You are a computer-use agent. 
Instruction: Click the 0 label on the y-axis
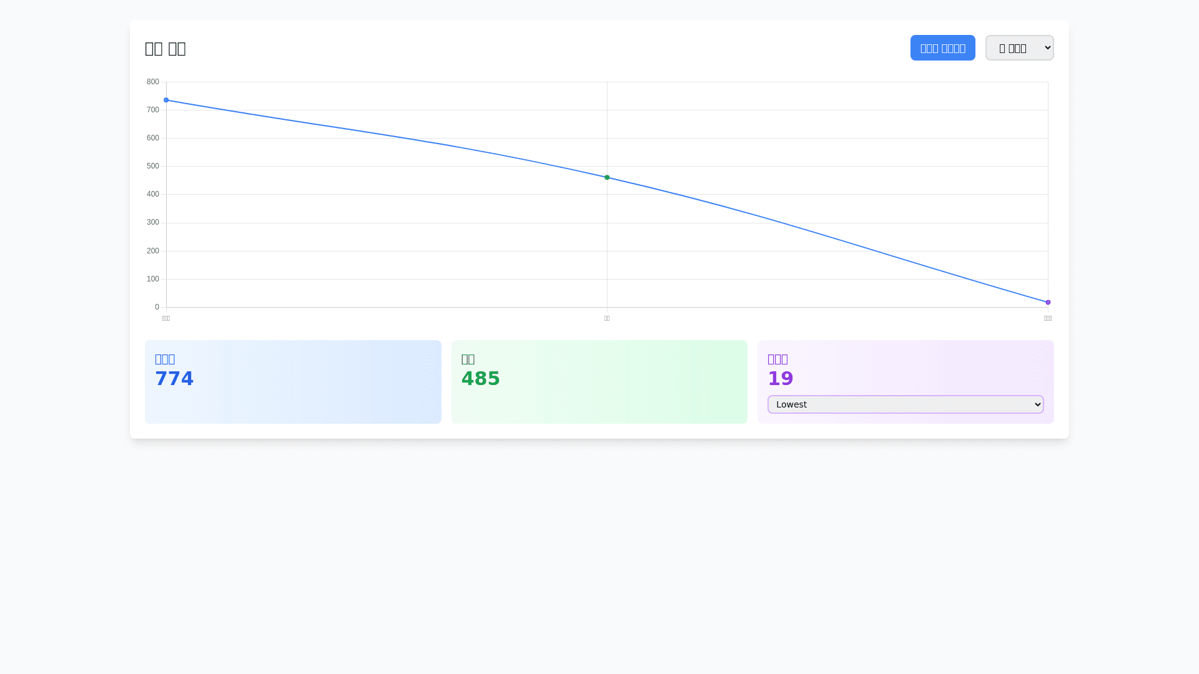[x=157, y=307]
